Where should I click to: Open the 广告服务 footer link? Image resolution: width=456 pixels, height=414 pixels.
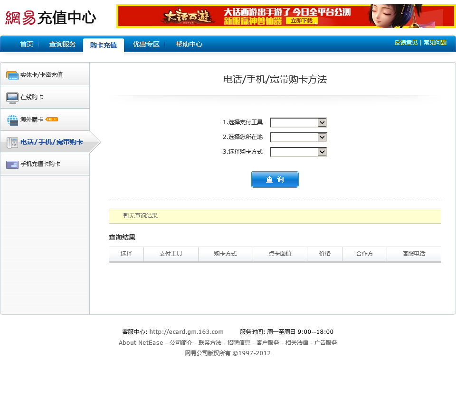326,343
